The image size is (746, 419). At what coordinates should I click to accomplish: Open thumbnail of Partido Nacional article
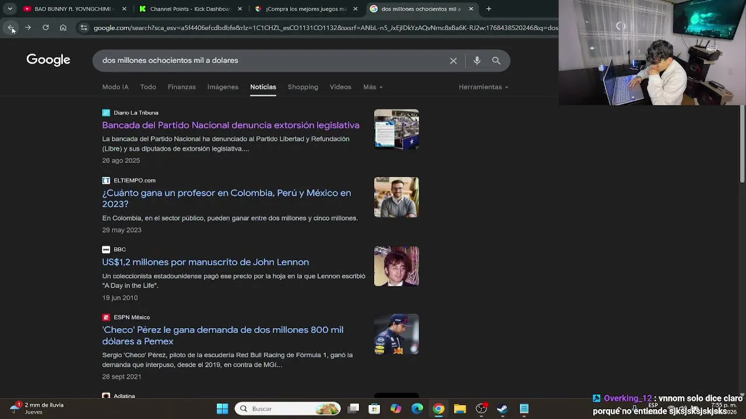(x=396, y=129)
